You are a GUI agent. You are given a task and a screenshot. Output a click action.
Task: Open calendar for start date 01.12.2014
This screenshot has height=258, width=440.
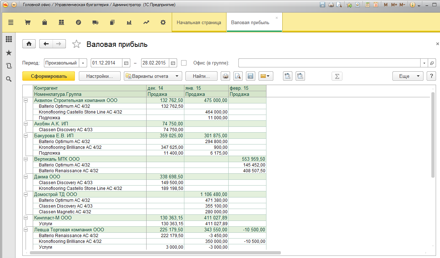(x=126, y=63)
